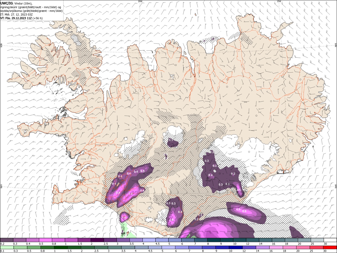
Task: Pick upper scale swatch starting at 0.4
Action: point(32,240)
